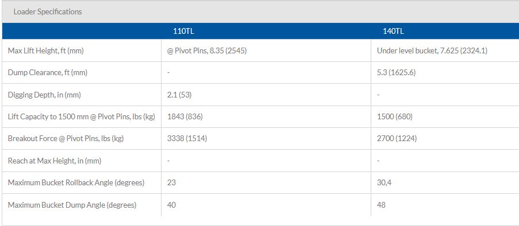This screenshot has width=519, height=226.
Task: Click the 1843 (836) lift capacity value
Action: coord(185,117)
